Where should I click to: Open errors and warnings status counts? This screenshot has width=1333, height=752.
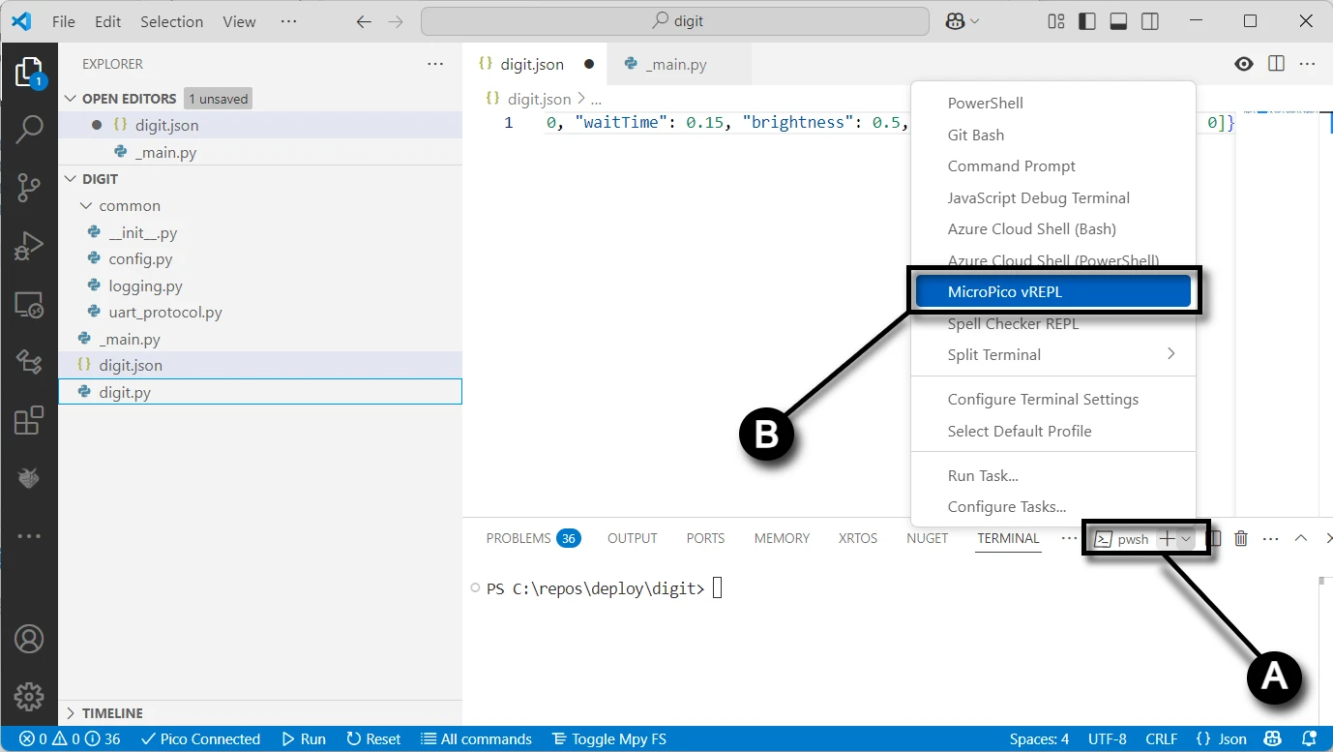click(x=70, y=739)
